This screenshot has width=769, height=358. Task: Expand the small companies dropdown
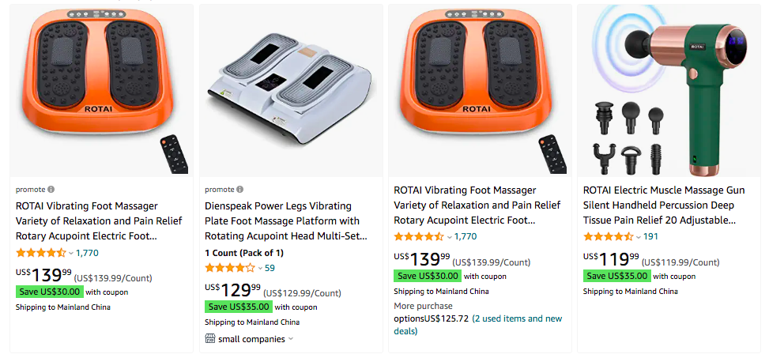(291, 339)
